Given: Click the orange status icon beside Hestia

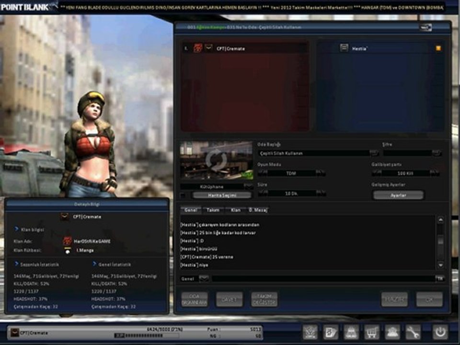Looking at the screenshot, I should [x=438, y=48].
